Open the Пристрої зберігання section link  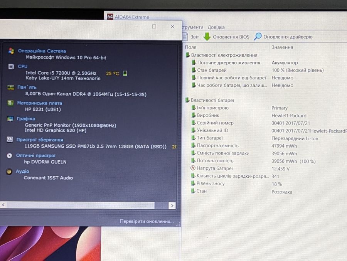pos(40,140)
